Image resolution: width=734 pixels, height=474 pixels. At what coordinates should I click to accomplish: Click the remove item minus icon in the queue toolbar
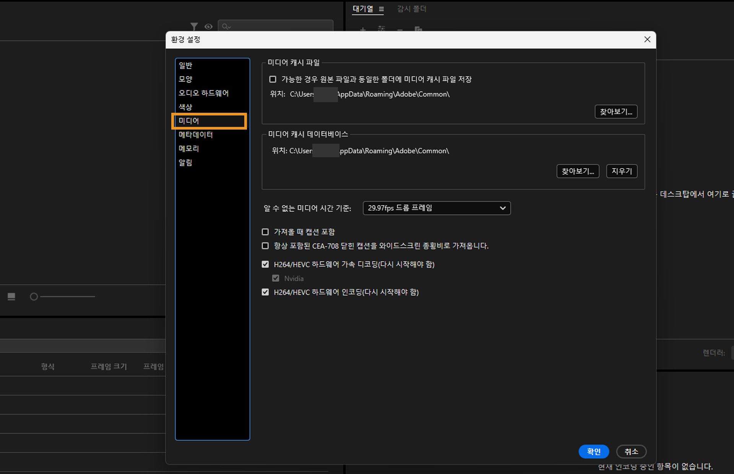coord(399,31)
